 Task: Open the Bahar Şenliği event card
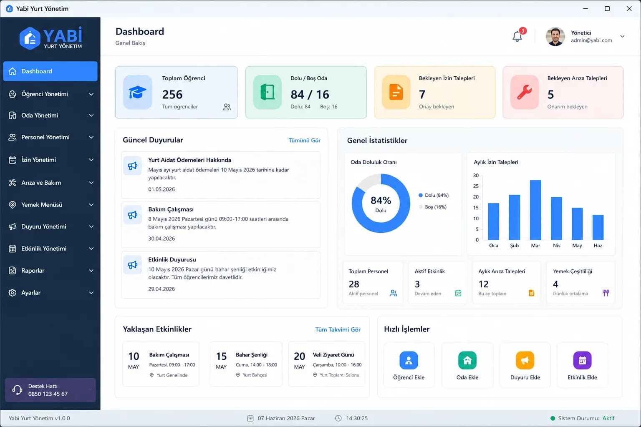(246, 364)
